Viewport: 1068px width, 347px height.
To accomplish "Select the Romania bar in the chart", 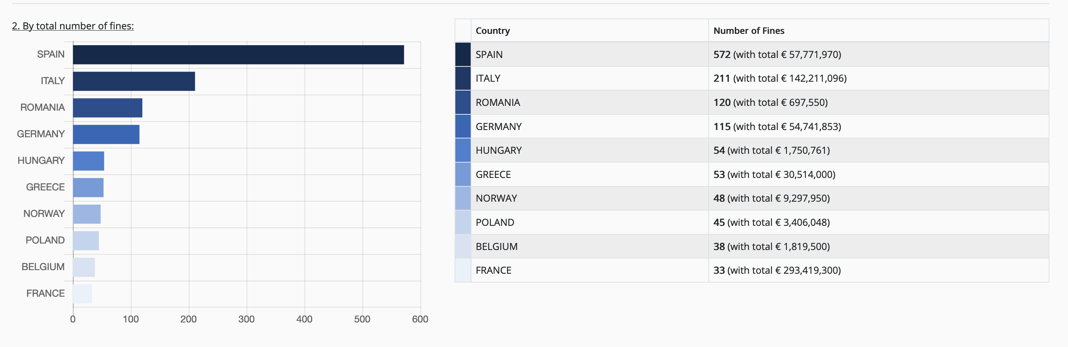I will pyautogui.click(x=107, y=108).
